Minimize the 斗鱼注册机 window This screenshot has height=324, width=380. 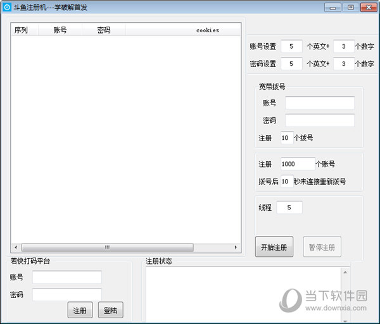332,8
